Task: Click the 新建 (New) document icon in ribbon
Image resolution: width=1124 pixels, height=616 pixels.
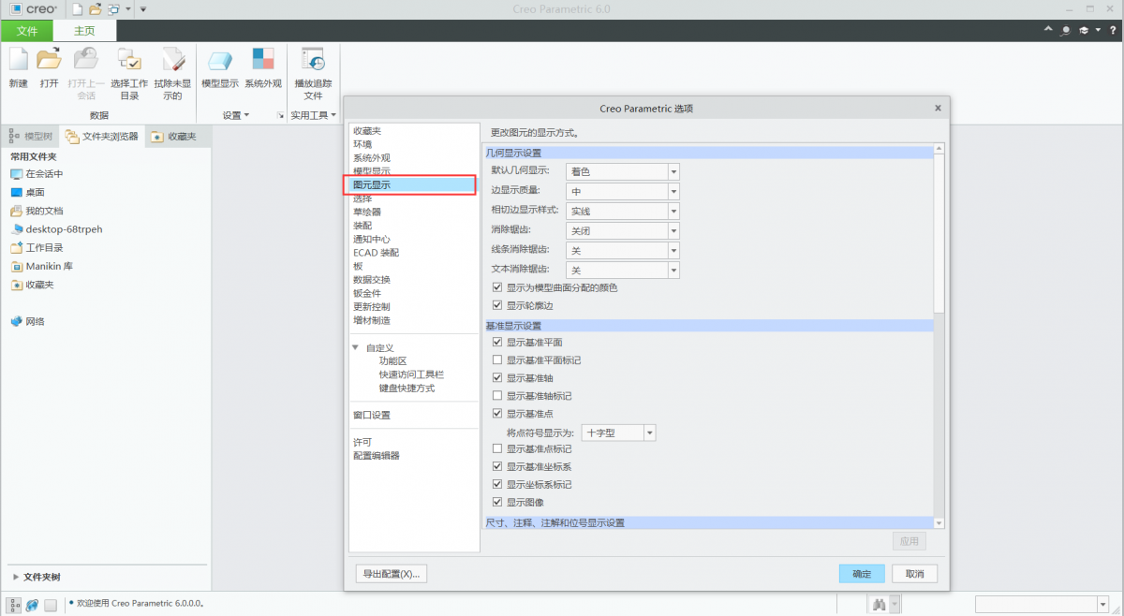Action: point(19,60)
